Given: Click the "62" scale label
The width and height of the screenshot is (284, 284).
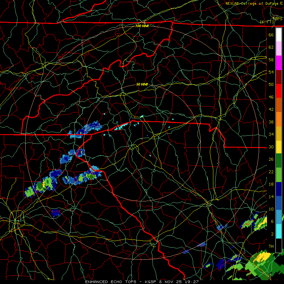Looking at the screenshot, I should pos(271,47).
